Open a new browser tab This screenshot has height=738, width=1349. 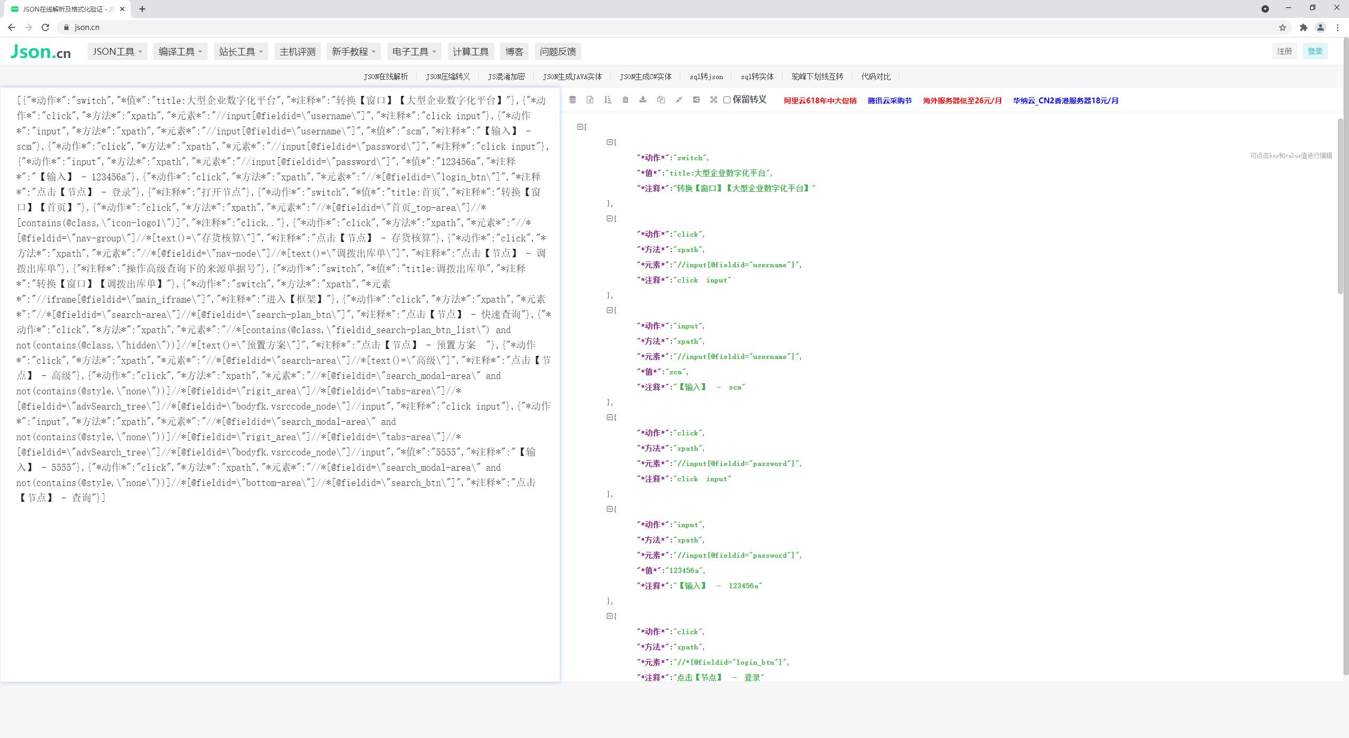[142, 9]
